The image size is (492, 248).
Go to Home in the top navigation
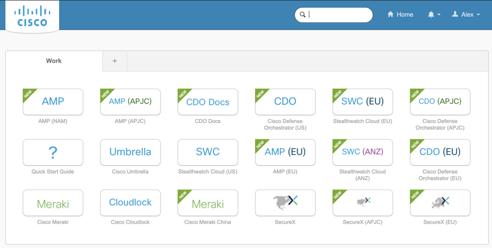[400, 15]
